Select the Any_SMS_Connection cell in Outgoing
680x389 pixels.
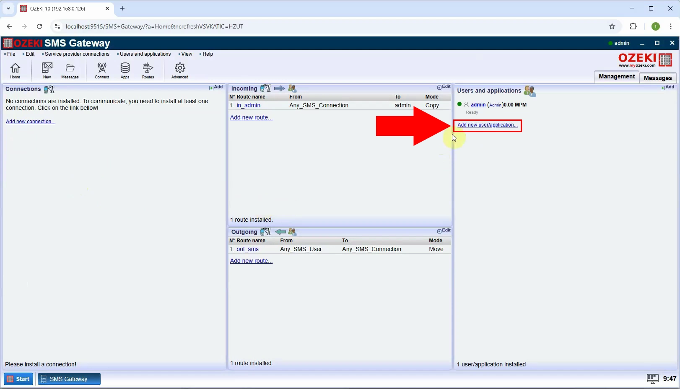pyautogui.click(x=371, y=249)
